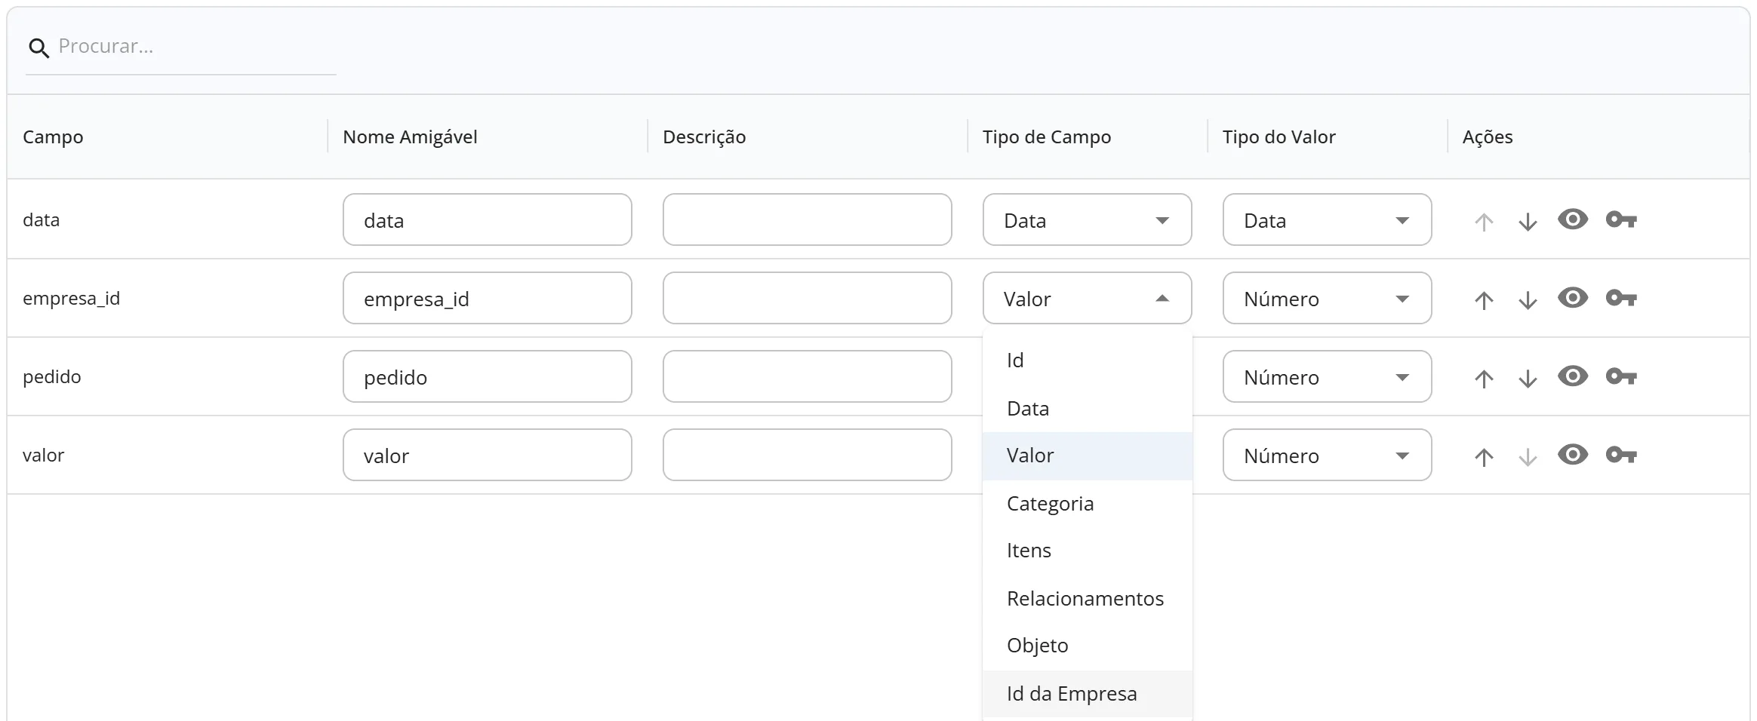The height and width of the screenshot is (721, 1757).
Task: Move the pedido row up
Action: [x=1484, y=379]
